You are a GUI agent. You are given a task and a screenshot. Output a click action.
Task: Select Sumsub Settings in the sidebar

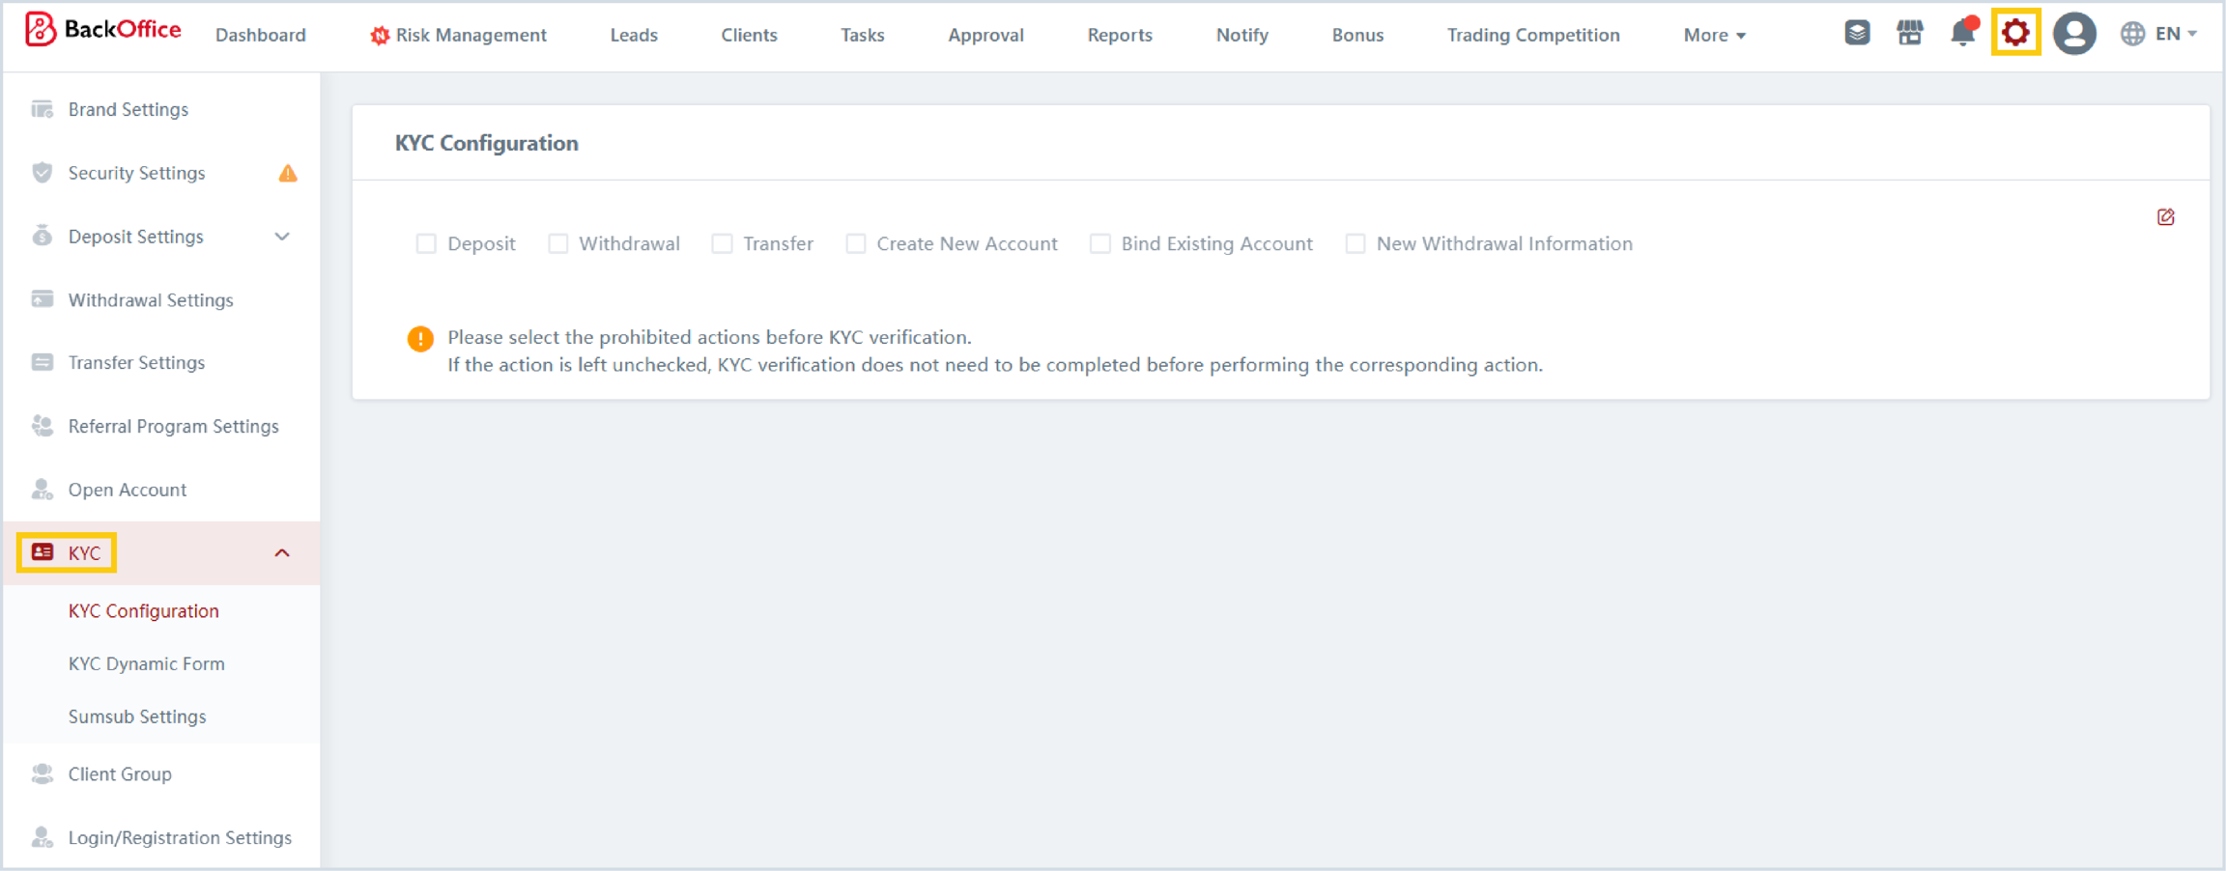click(x=137, y=717)
